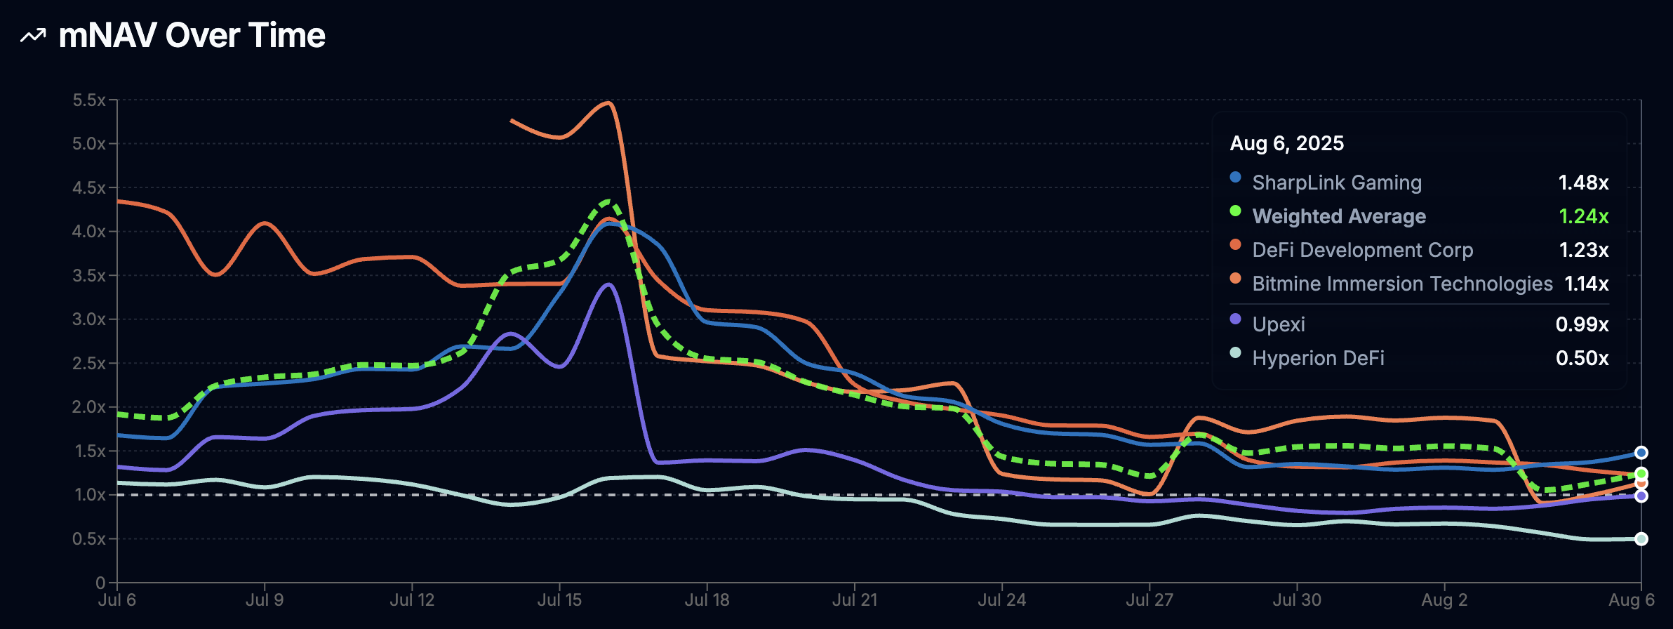The image size is (1673, 629).
Task: Select the purple Upexi end-point marker near 1.0x
Action: (x=1641, y=496)
